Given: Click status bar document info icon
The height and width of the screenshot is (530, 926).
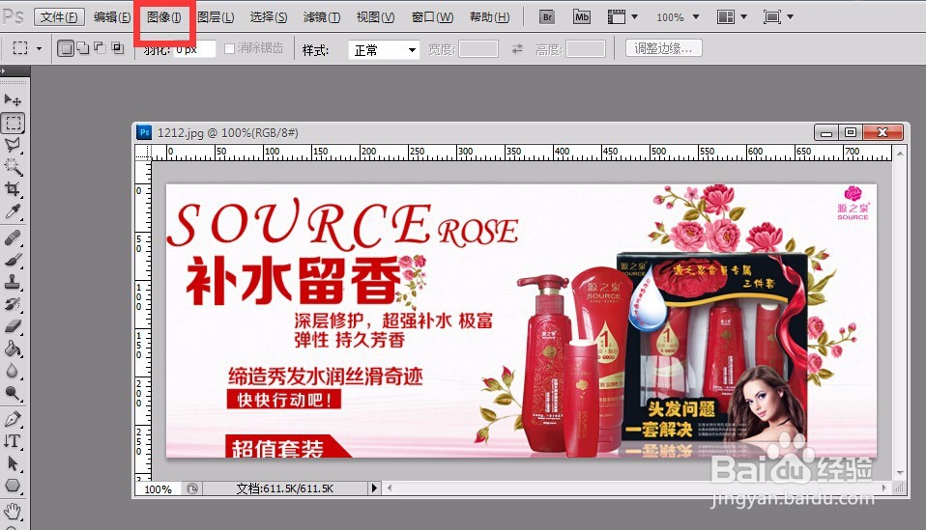Looking at the screenshot, I should [192, 488].
